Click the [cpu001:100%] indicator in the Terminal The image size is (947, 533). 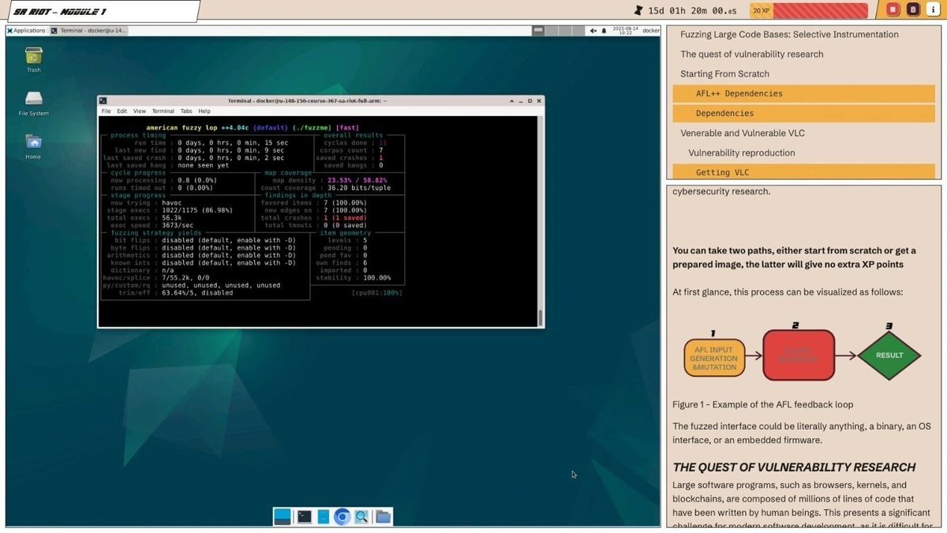pos(376,292)
